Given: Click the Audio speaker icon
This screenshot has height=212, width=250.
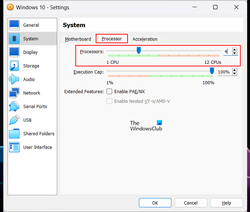Looking at the screenshot, I should click(x=14, y=79).
